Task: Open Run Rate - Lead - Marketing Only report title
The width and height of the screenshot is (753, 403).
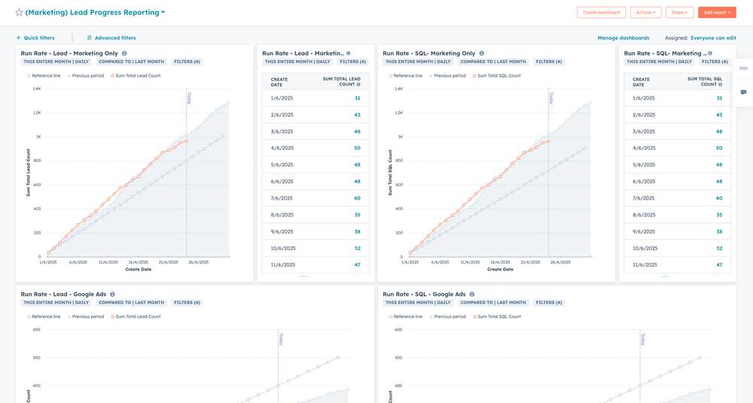Action: (x=69, y=53)
